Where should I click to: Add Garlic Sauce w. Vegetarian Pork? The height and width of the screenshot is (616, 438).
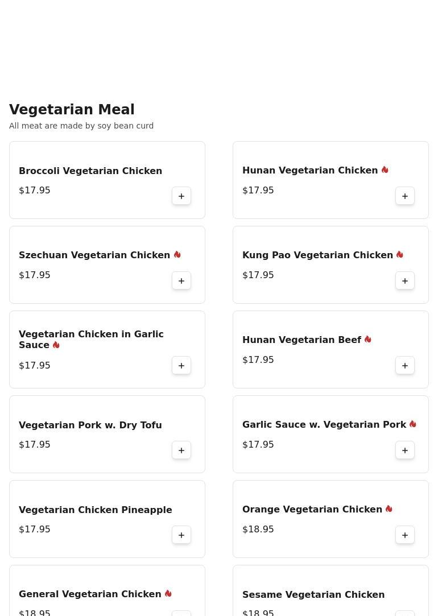405,450
